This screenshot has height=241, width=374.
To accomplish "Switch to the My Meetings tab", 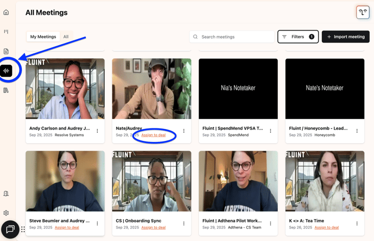I will point(43,37).
